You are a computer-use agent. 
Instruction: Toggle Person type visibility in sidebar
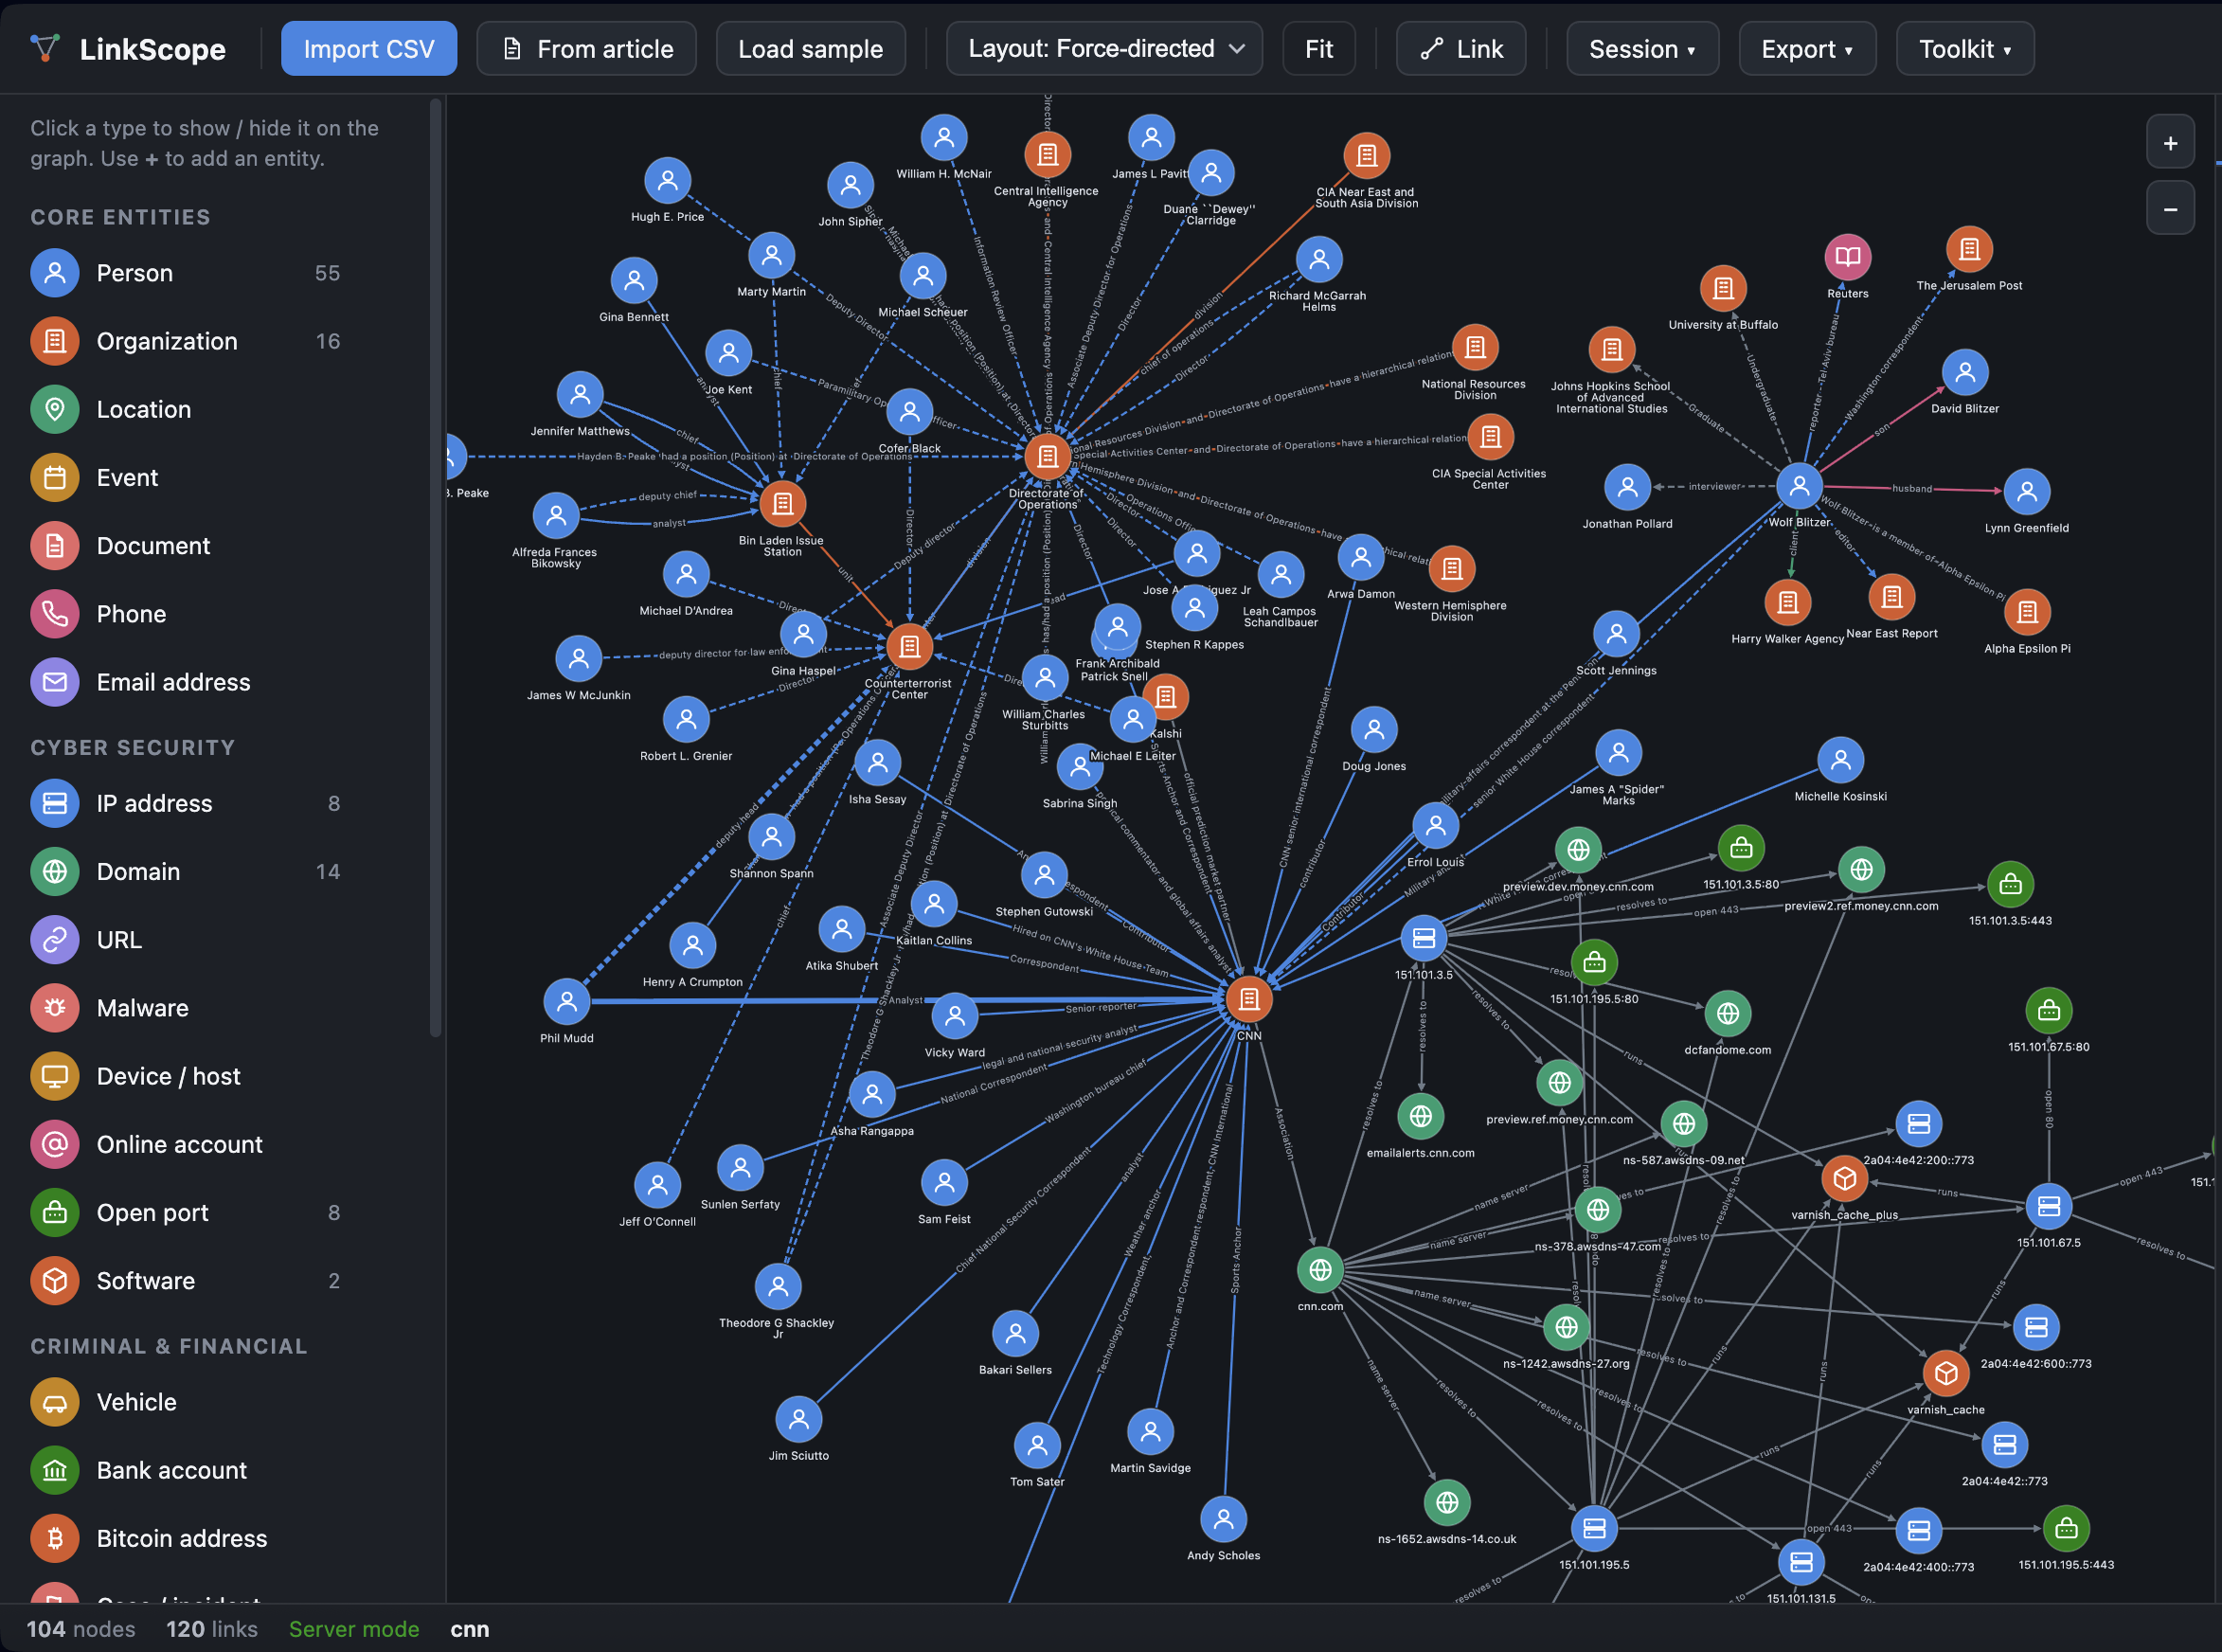(185, 273)
